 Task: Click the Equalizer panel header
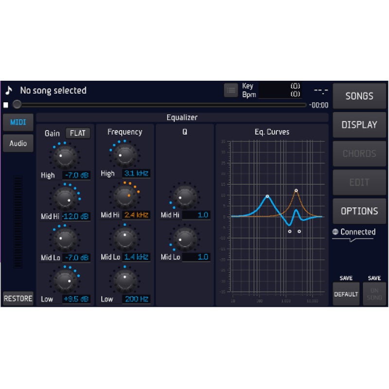pyautogui.click(x=182, y=117)
